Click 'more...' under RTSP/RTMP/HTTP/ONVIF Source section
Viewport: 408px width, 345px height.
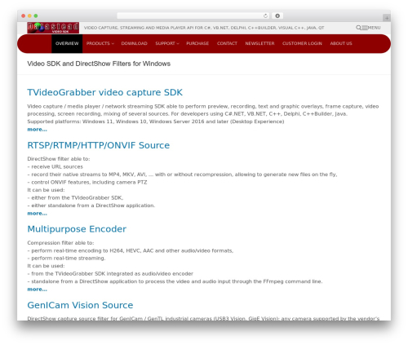pyautogui.click(x=37, y=214)
